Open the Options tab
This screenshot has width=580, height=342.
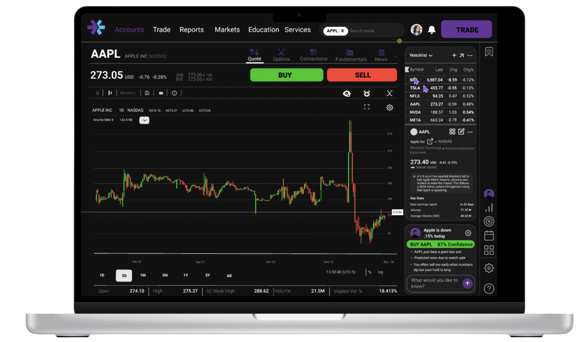click(x=281, y=55)
